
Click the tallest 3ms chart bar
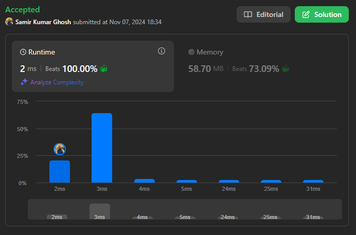[x=102, y=148]
